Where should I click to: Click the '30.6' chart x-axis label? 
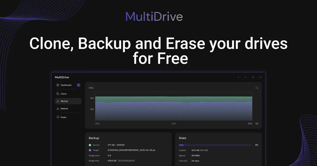tap(250, 123)
